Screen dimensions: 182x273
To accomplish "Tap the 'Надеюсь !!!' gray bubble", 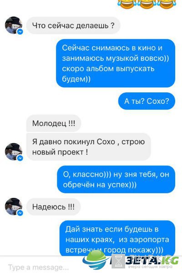I will [53, 207].
